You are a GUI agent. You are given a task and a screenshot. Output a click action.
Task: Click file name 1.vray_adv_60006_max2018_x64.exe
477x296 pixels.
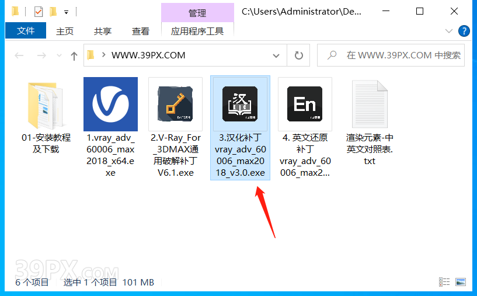[111, 155]
